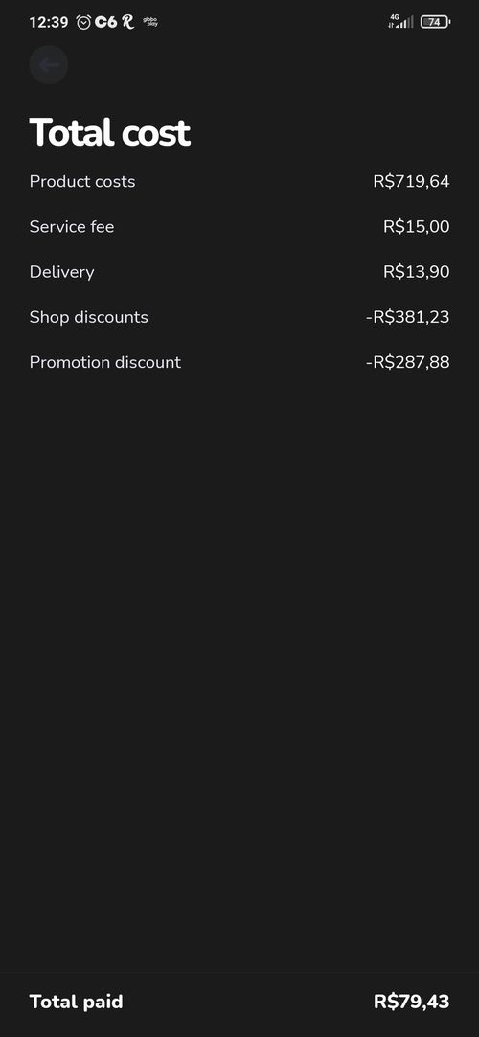Tap the back arrow button
Image resolution: width=479 pixels, height=1037 pixels.
48,65
